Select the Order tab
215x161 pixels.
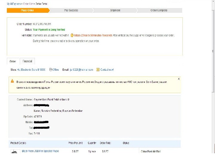[x=13, y=61]
